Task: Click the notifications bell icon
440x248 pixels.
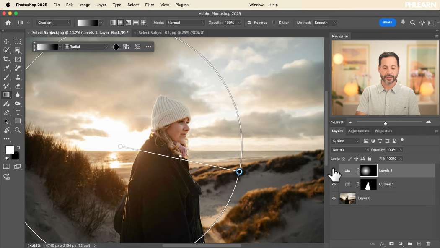Action: click(403, 22)
